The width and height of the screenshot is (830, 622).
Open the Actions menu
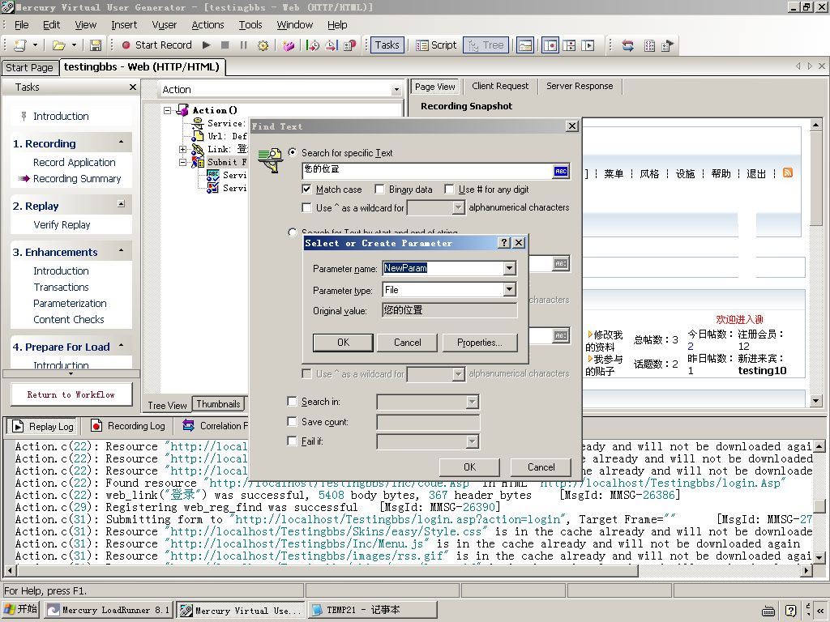(x=207, y=25)
